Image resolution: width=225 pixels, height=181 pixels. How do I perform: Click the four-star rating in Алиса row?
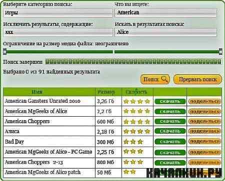[137, 132]
